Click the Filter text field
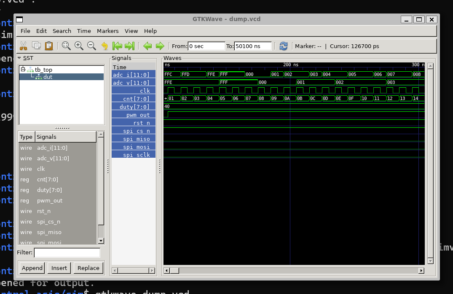453x294 pixels. (x=67, y=253)
